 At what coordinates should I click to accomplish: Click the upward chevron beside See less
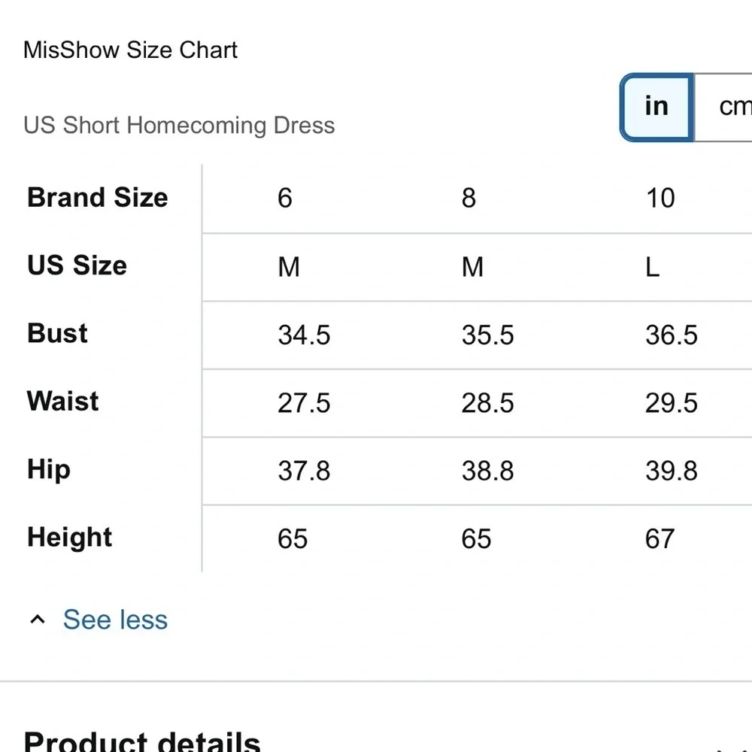[38, 619]
